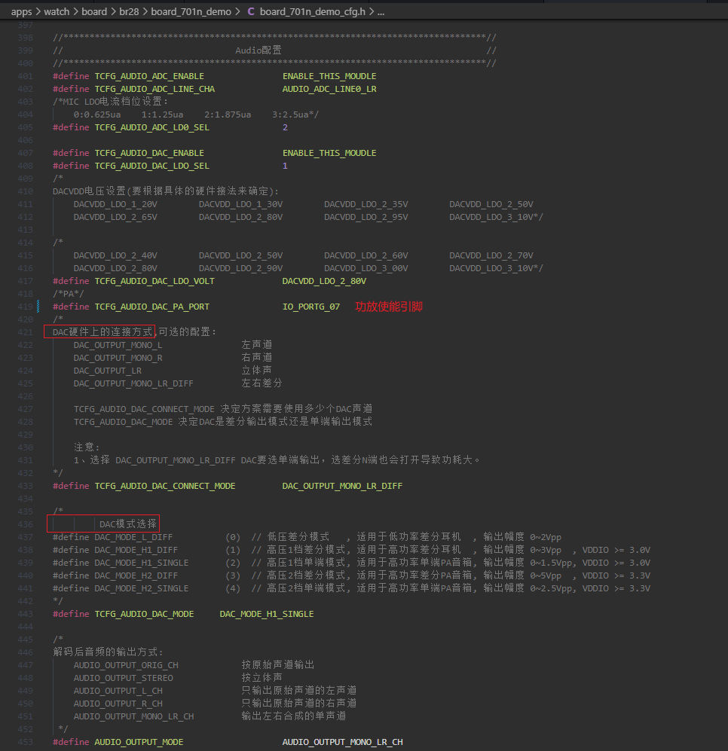728x751 pixels.
Task: Click the DAC_MODE_L_DIFF identifier
Action: (x=133, y=537)
